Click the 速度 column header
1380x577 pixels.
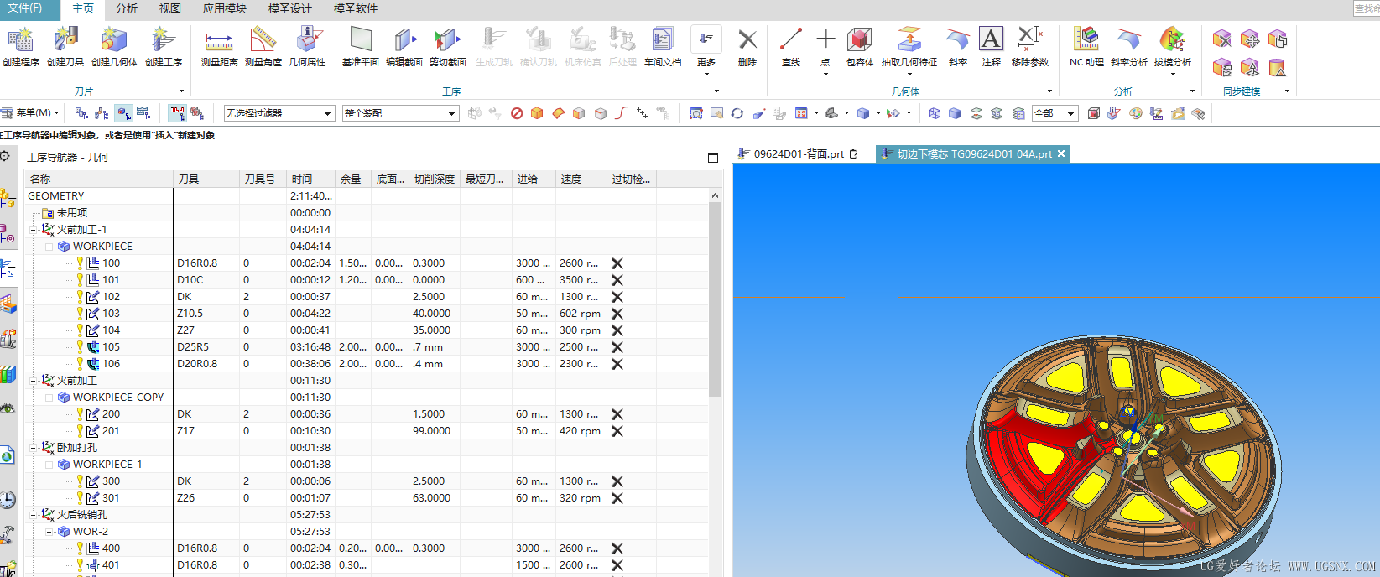[x=581, y=179]
